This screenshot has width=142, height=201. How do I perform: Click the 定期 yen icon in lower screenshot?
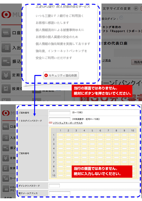6,158
